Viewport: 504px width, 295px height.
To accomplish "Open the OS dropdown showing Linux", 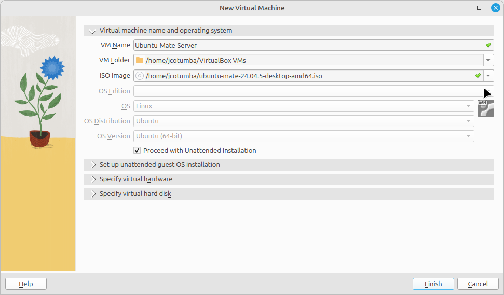I will (304, 106).
